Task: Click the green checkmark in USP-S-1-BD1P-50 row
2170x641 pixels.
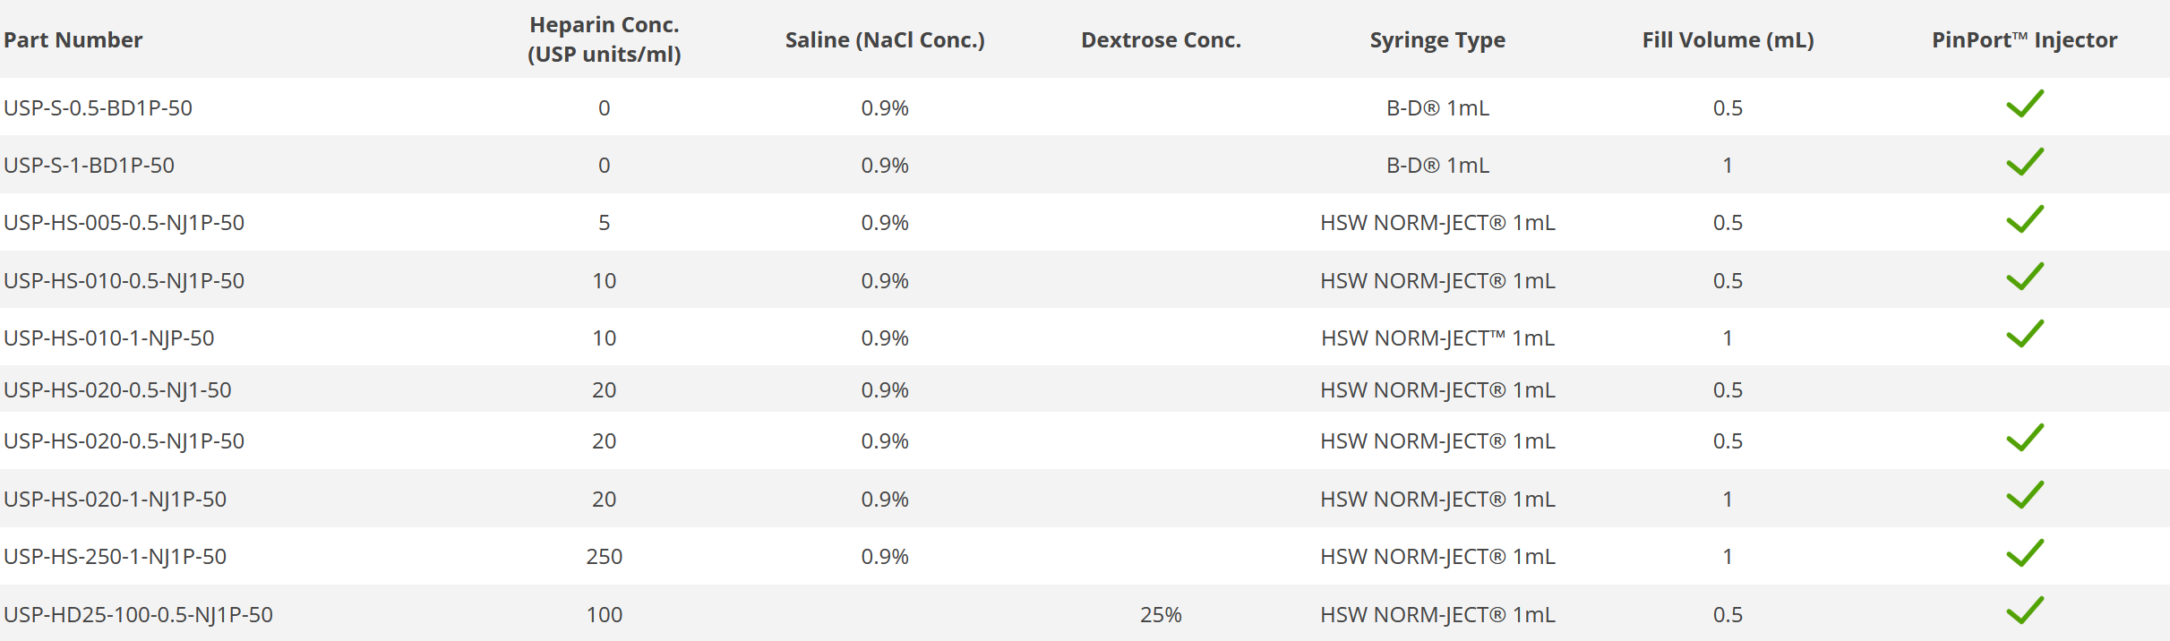Action: point(2024,163)
